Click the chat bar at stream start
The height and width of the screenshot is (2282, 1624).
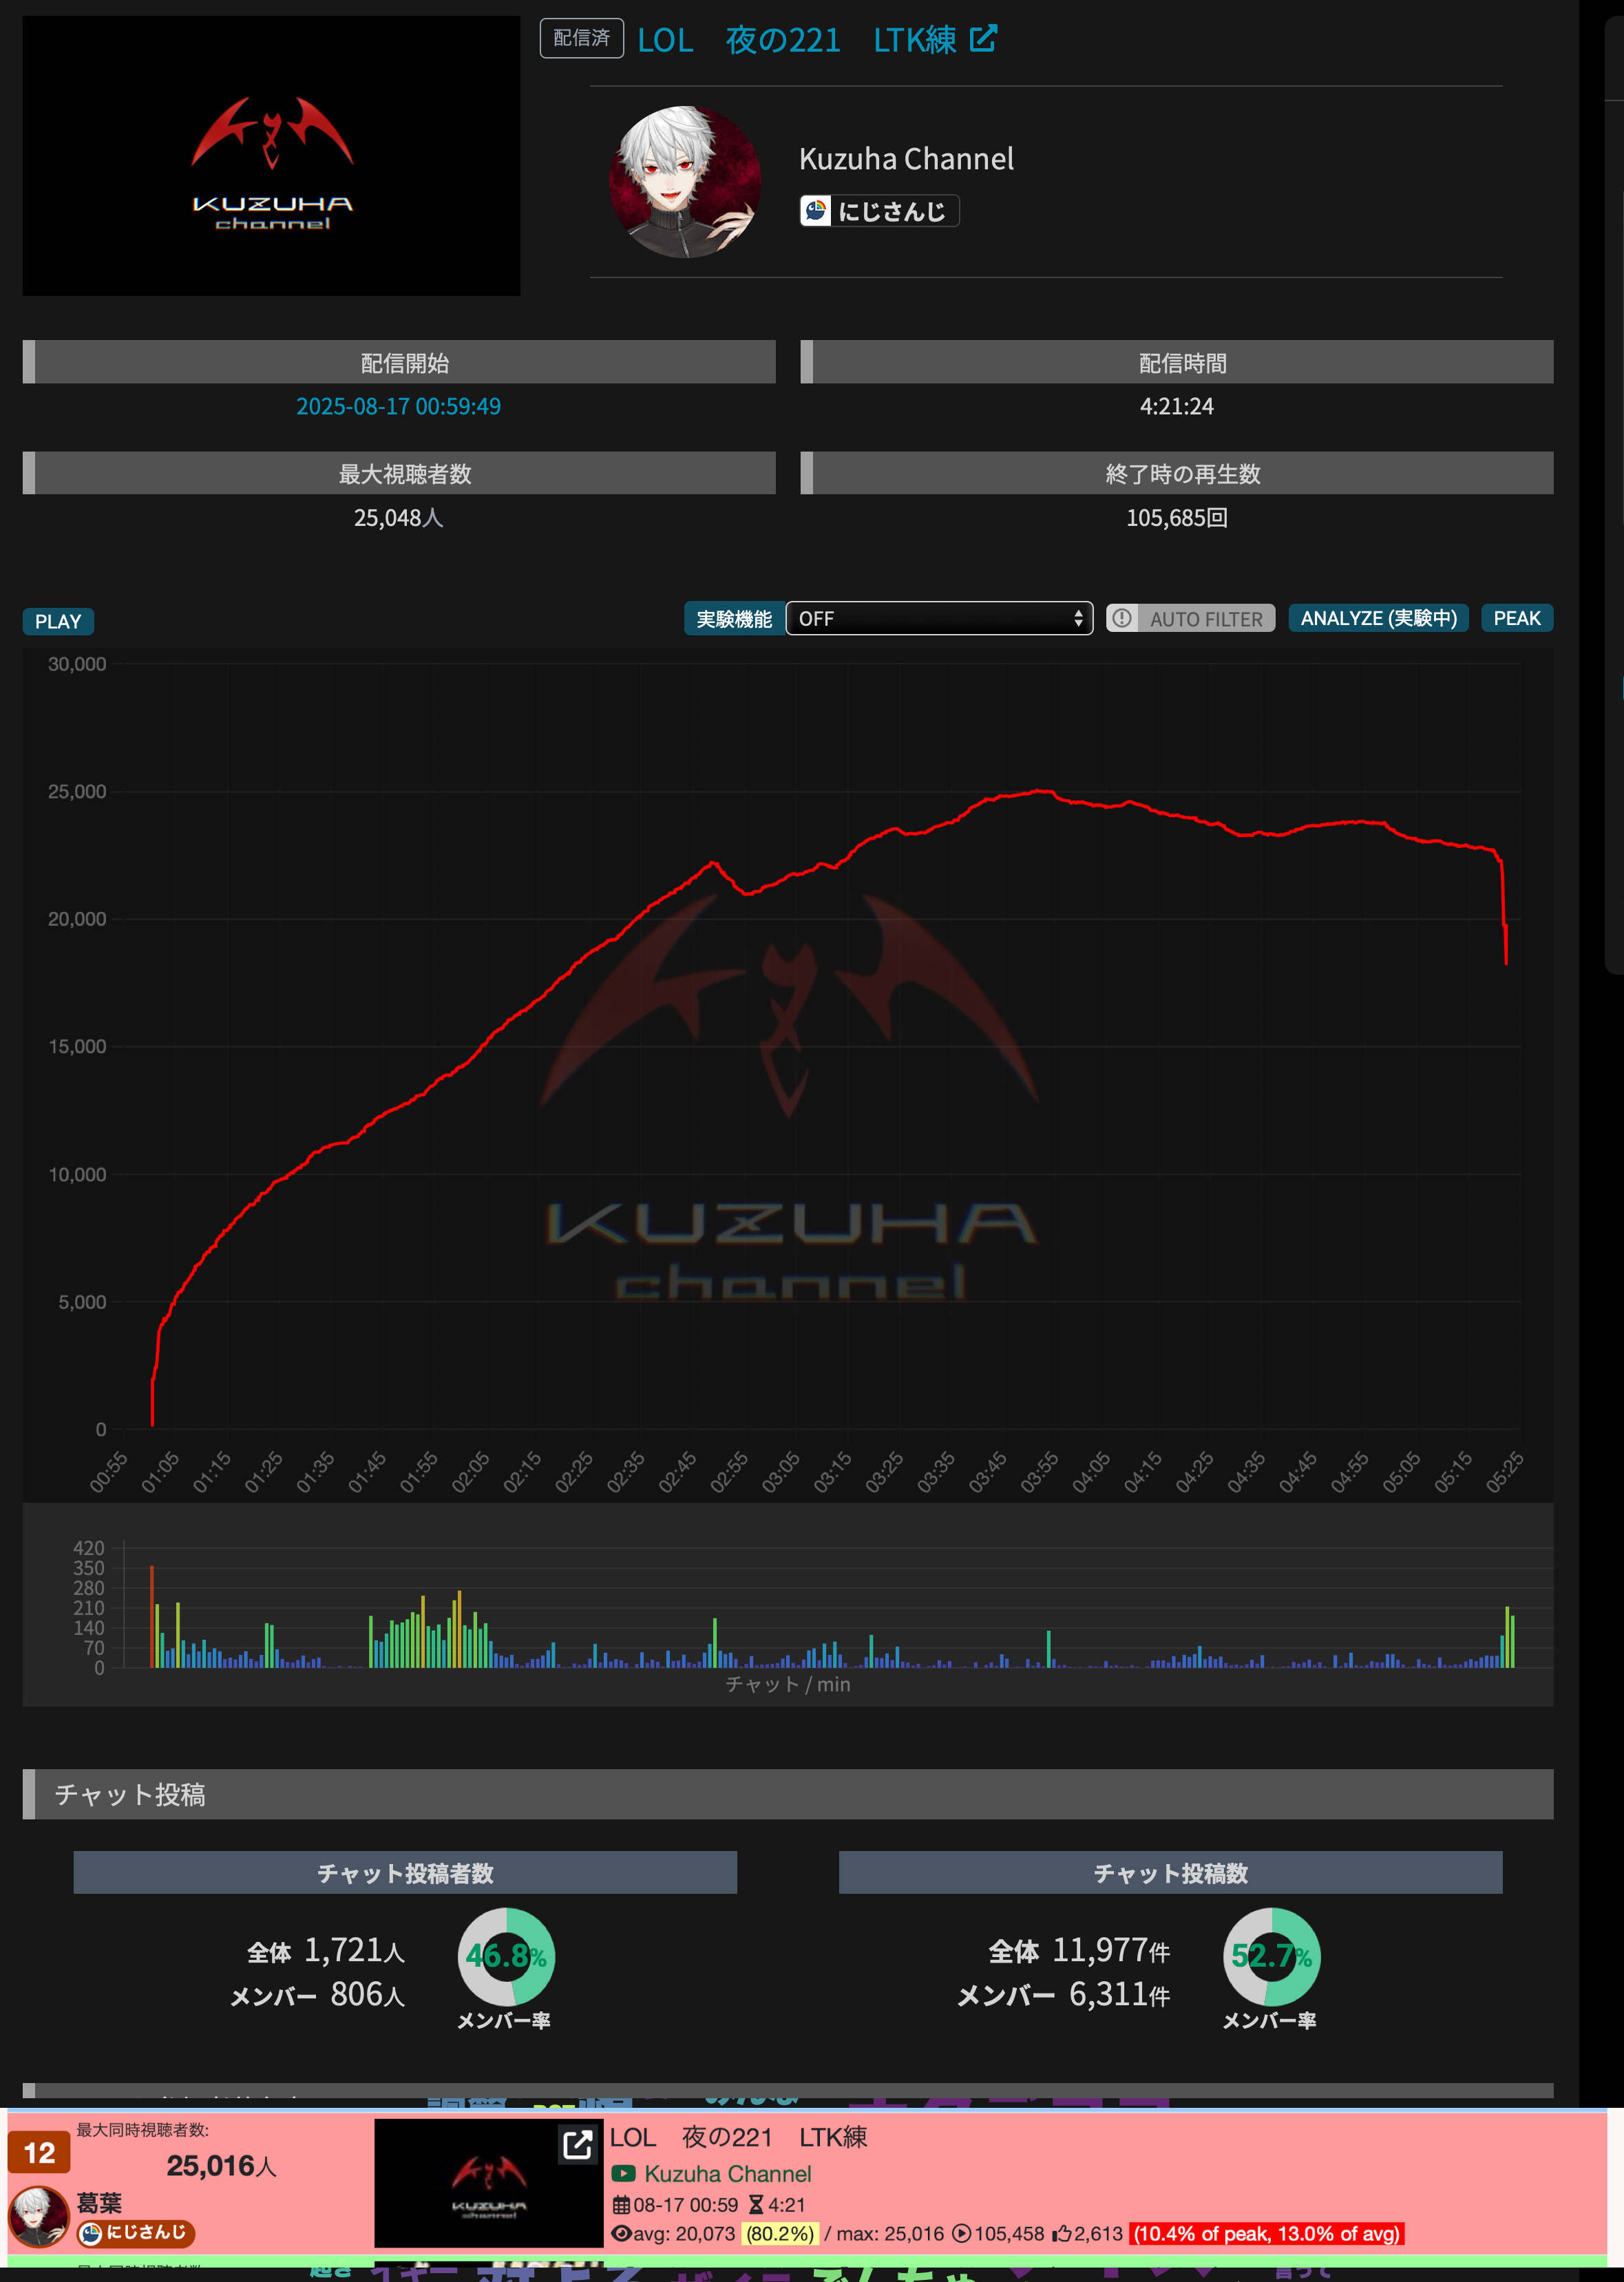pos(152,1616)
